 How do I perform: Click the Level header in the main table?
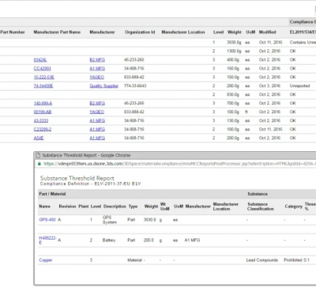coord(218,32)
